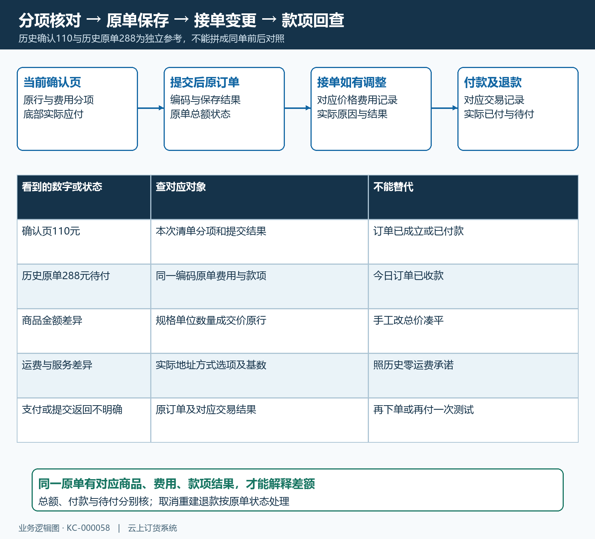Click the footer text 业务逻辑图 · KC-000058
595x539 pixels.
click(x=64, y=528)
